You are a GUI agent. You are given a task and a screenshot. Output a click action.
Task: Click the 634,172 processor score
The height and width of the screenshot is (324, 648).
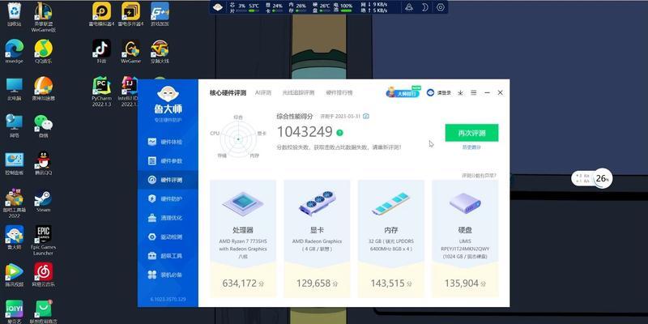click(x=239, y=283)
